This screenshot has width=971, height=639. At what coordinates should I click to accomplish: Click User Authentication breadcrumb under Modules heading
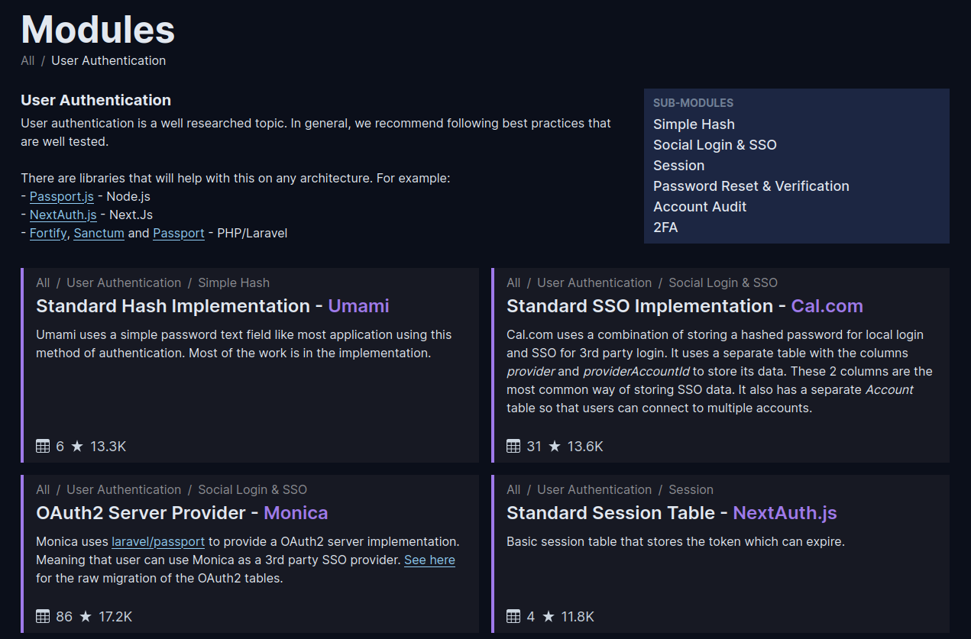[x=108, y=60]
